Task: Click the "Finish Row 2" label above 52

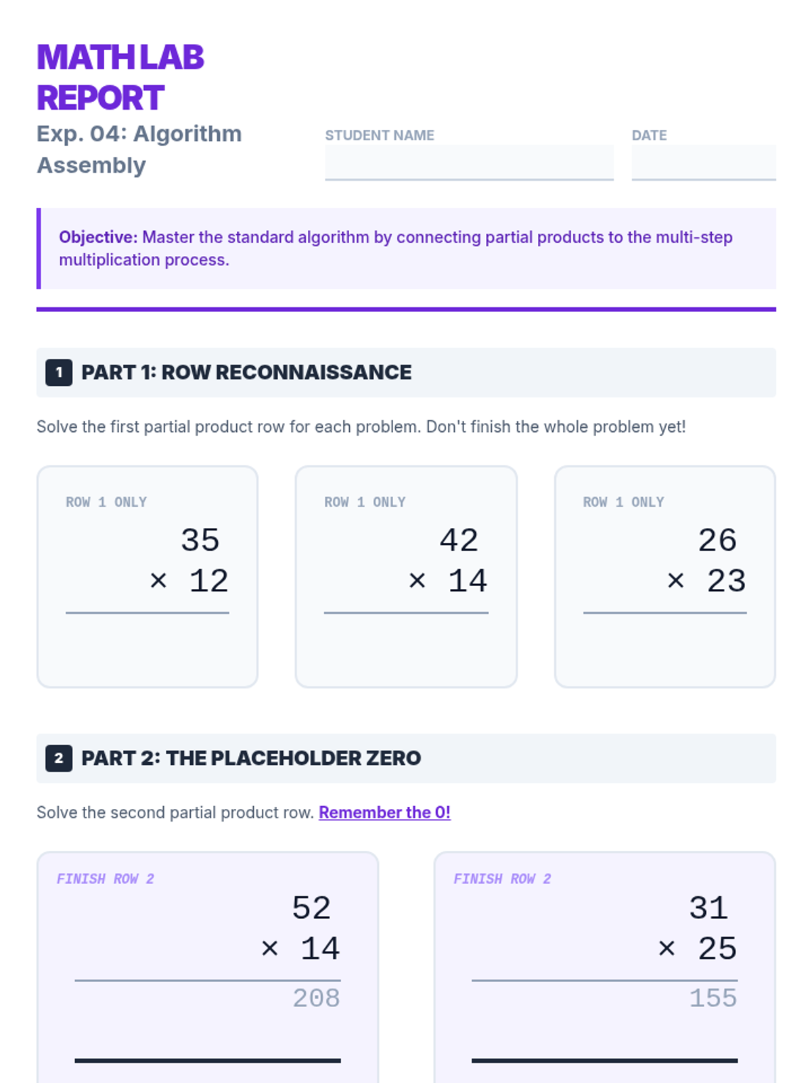Action: [x=106, y=879]
